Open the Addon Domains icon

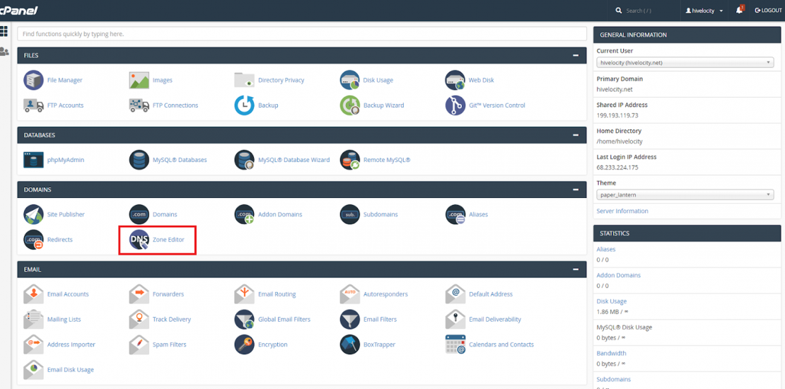tap(245, 214)
